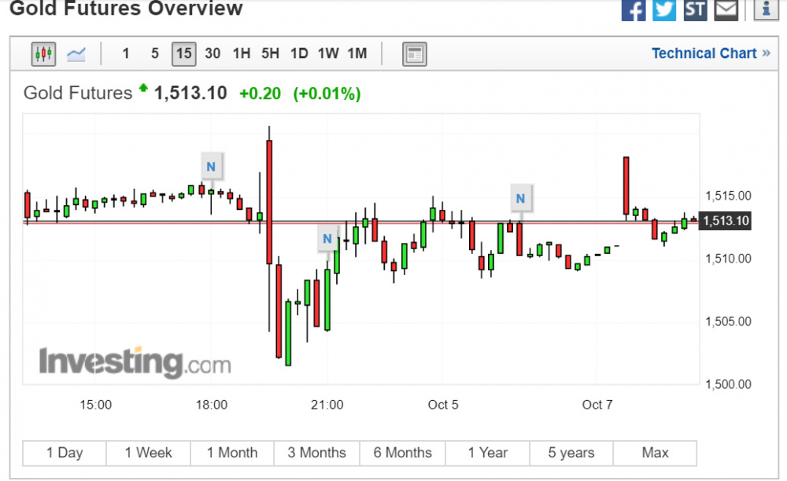The width and height of the screenshot is (787, 481).
Task: Share chart on Twitter
Action: coord(664,9)
